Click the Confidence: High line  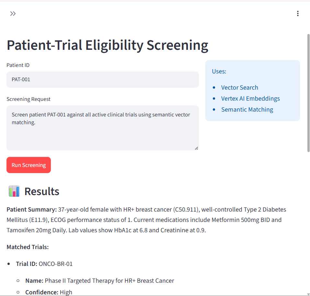[x=49, y=292]
